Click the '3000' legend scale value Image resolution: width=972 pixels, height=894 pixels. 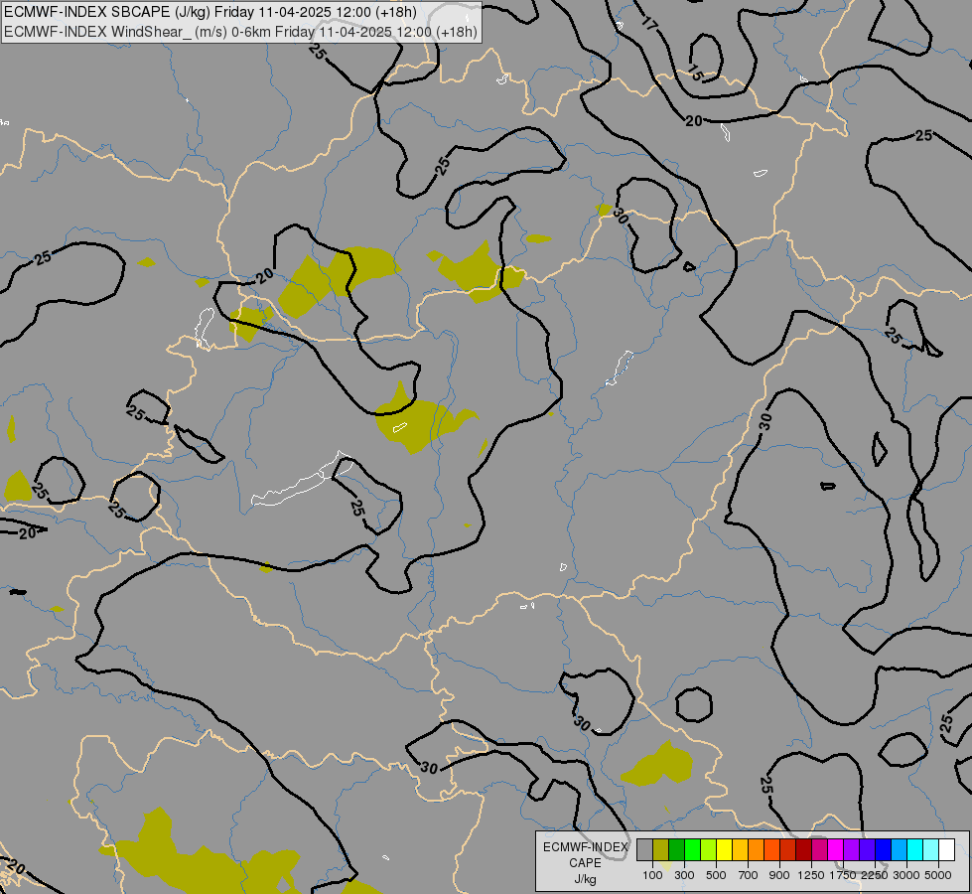[906, 875]
